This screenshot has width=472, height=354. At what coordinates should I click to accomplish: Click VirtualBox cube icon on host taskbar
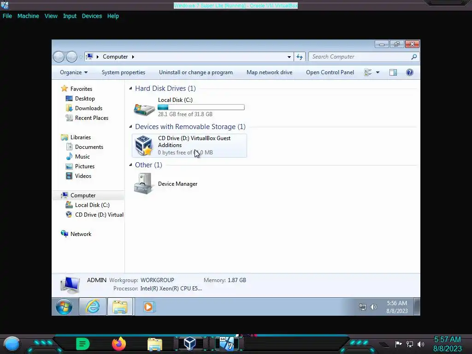pyautogui.click(x=190, y=343)
